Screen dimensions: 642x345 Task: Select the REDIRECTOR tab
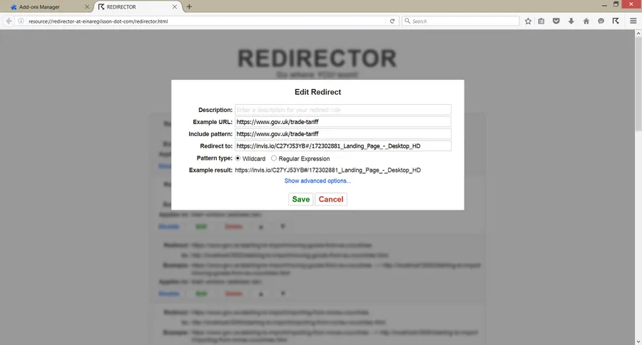coord(138,7)
